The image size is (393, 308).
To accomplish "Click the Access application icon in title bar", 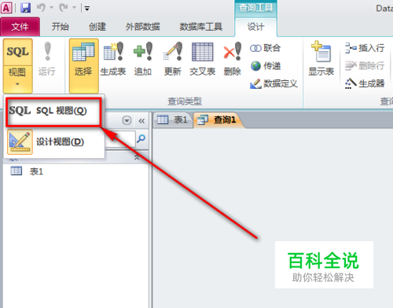I will click(6, 8).
